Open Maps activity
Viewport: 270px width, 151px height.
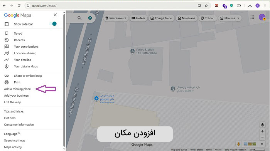[x=13, y=147]
